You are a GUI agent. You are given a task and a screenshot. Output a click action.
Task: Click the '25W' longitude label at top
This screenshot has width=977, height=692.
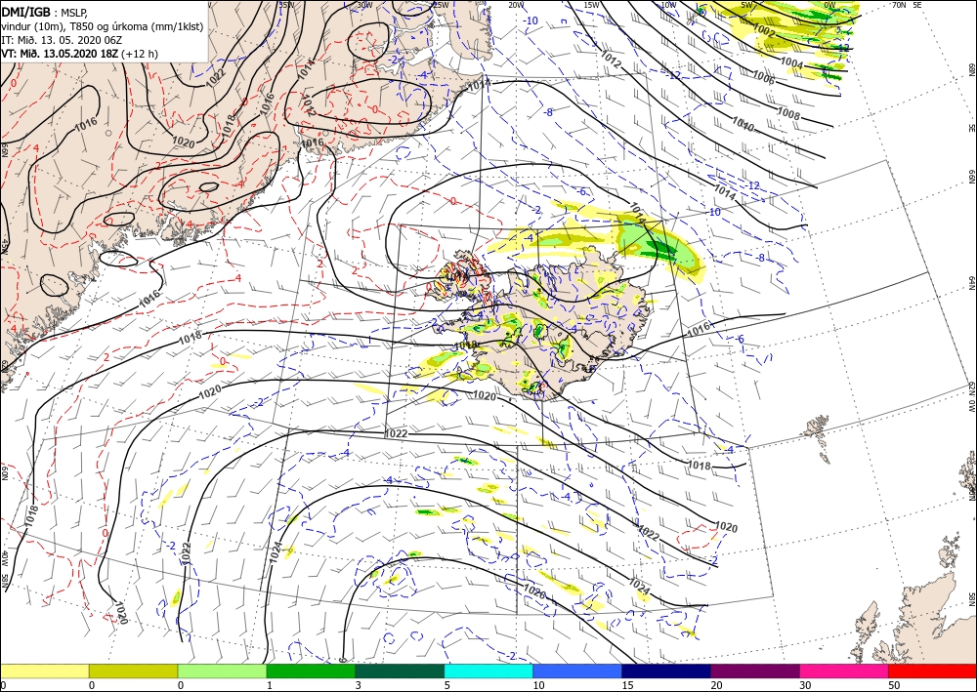[x=442, y=5]
